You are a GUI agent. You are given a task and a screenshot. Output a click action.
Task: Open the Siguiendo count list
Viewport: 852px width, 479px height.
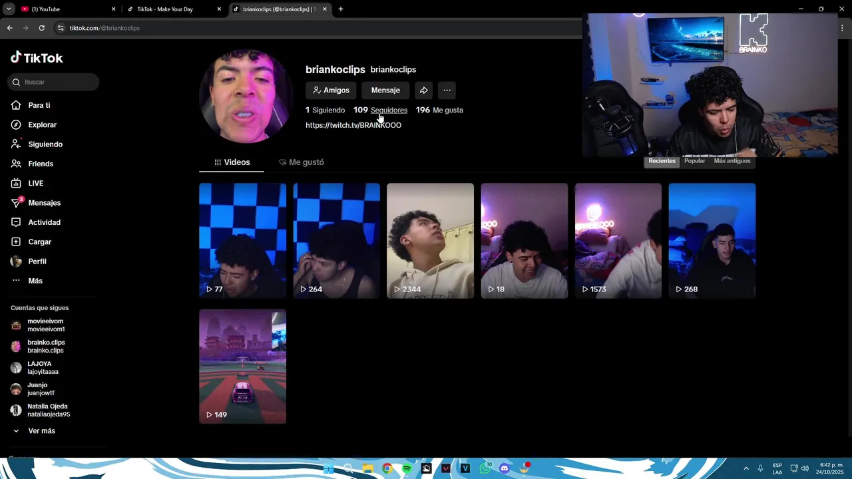pos(325,110)
